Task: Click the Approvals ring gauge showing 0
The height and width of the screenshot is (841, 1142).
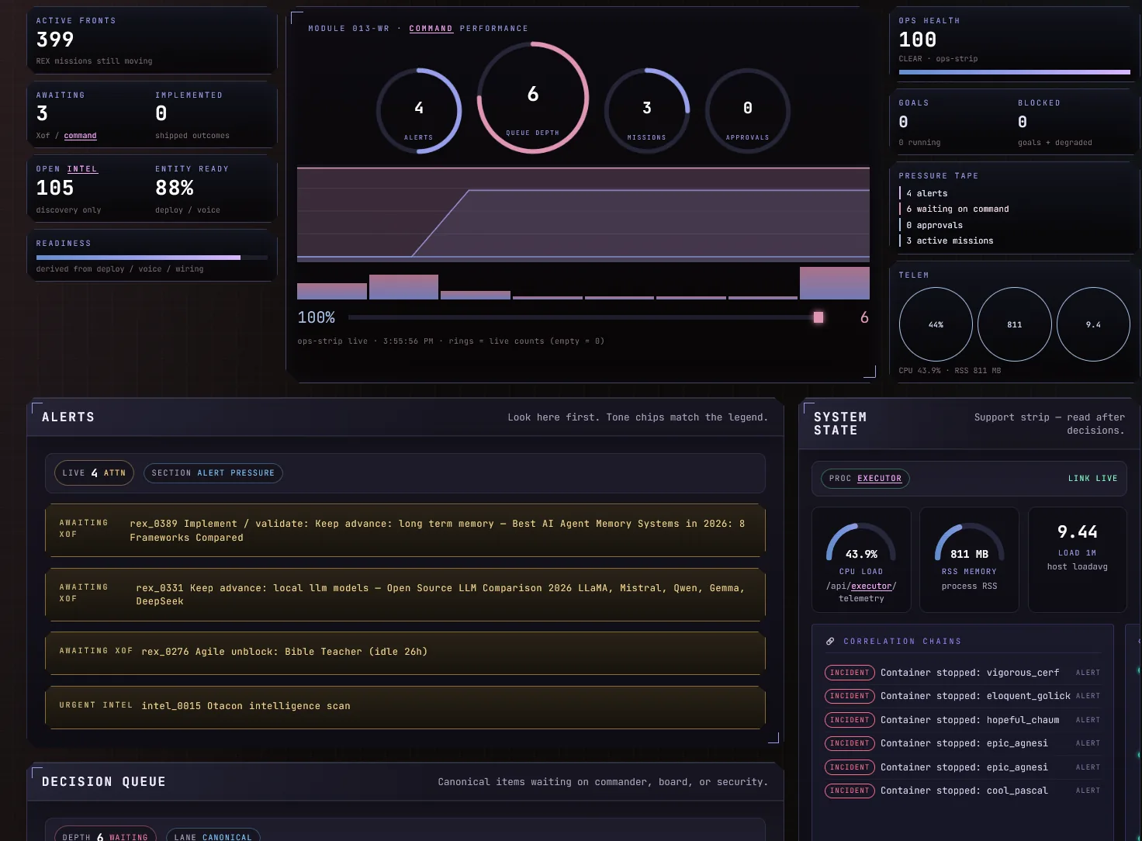Action: 748,111
